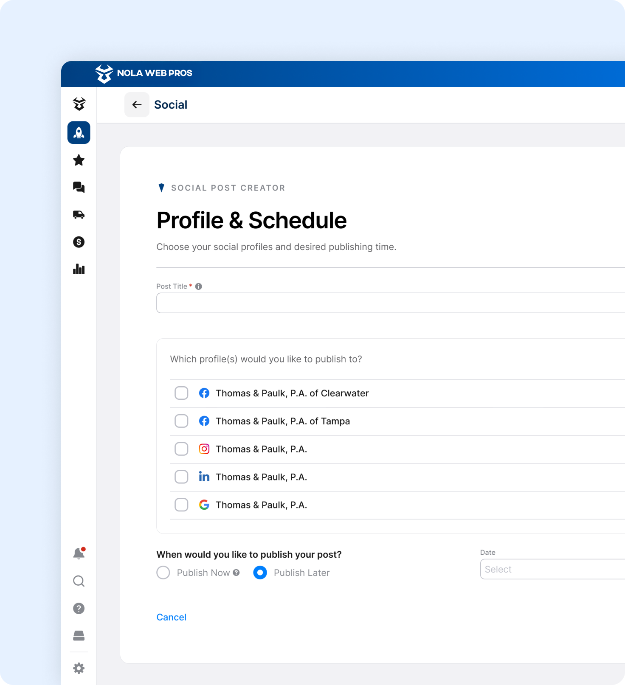
Task: Click 'Thomas & Paulk, P.A. of Clearwater' text
Action: tap(292, 393)
